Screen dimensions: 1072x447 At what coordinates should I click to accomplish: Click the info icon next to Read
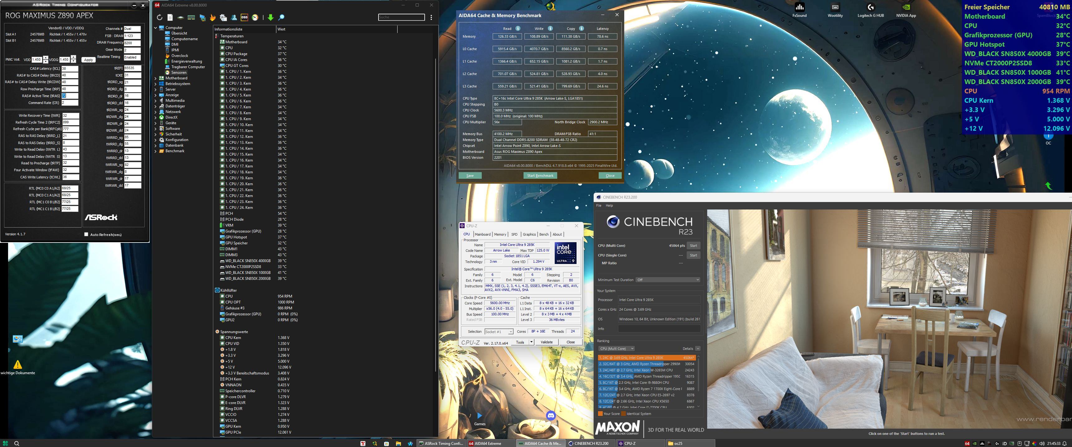pyautogui.click(x=518, y=29)
